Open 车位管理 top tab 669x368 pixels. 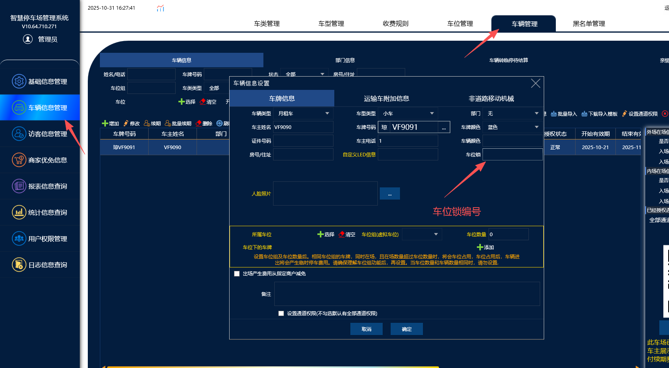tap(460, 24)
